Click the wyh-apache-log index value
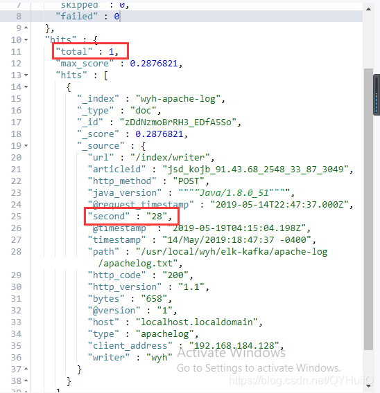This screenshot has height=393, width=380. (178, 99)
